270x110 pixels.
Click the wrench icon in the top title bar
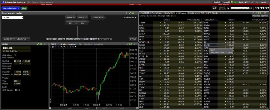point(253,2)
